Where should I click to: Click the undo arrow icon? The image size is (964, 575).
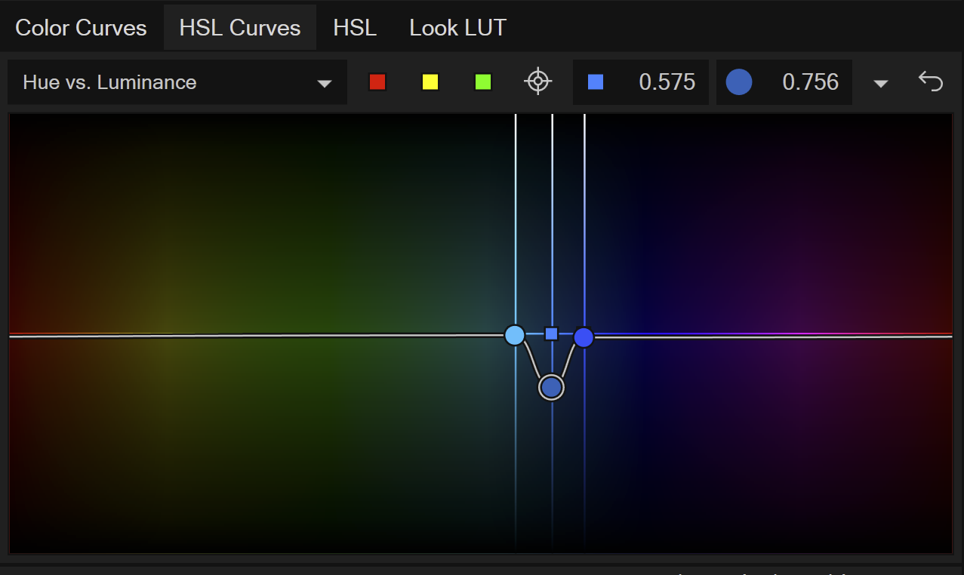pos(930,81)
